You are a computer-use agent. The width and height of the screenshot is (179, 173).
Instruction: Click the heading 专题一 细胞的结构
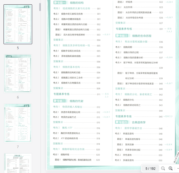click(68, 3)
